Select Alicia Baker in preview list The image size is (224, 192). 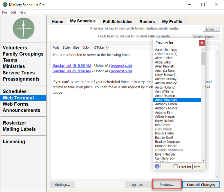pos(163,62)
